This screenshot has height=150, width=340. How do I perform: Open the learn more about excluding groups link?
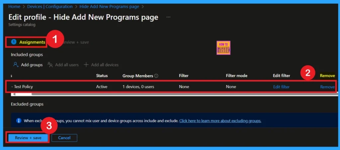pos(220,121)
